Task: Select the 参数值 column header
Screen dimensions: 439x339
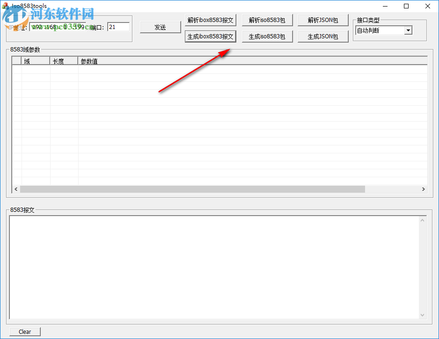Action: point(89,61)
